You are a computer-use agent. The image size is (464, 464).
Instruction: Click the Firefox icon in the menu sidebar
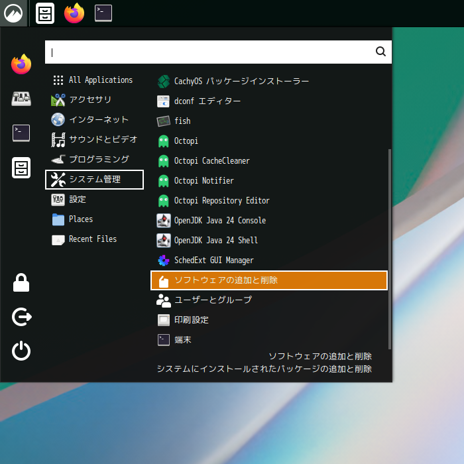(x=21, y=64)
